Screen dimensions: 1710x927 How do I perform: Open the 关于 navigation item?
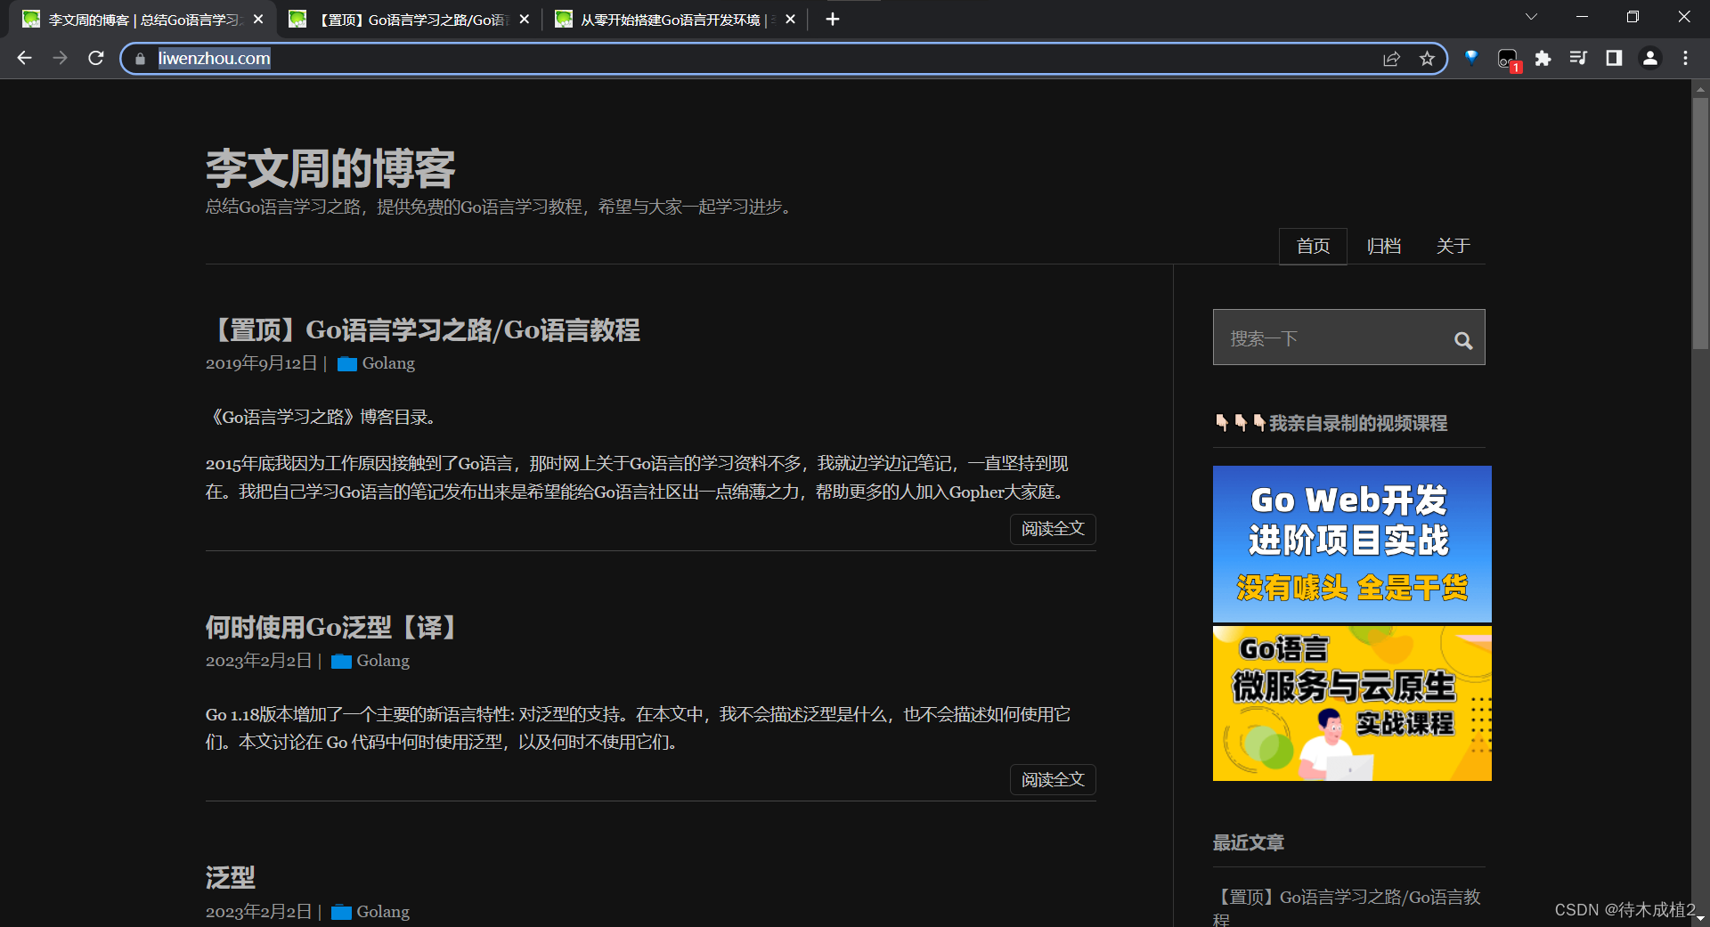point(1453,246)
